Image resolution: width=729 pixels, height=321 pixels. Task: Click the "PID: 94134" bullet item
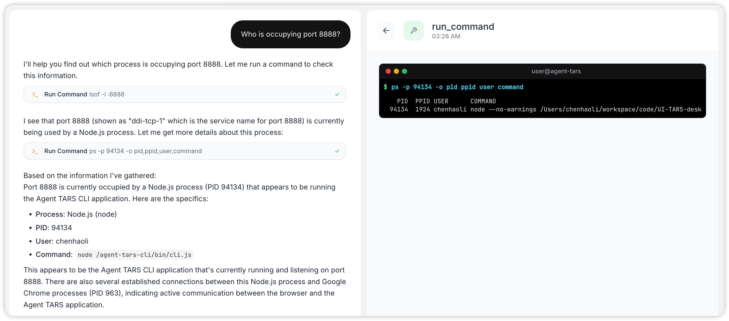point(54,228)
